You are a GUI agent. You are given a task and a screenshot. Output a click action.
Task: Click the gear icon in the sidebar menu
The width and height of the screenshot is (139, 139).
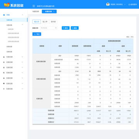tap(4, 78)
